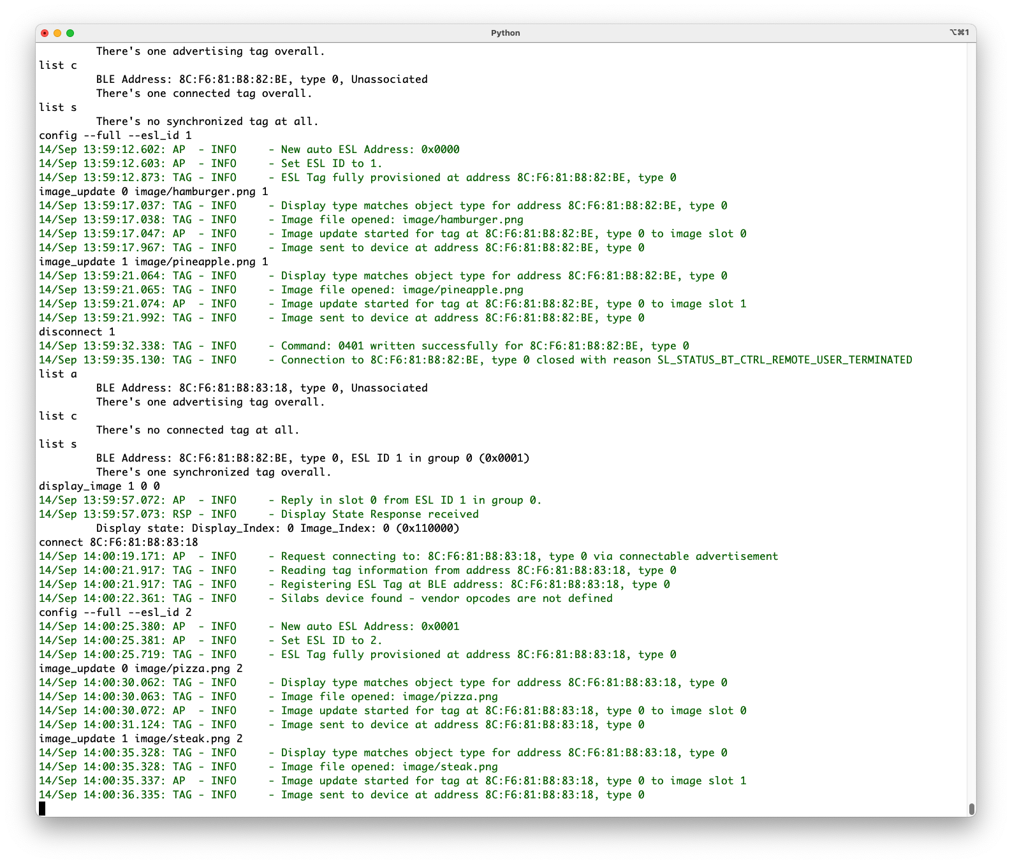
Task: Click the ⌥⌘1 indicator in the title bar
Action: pyautogui.click(x=958, y=33)
